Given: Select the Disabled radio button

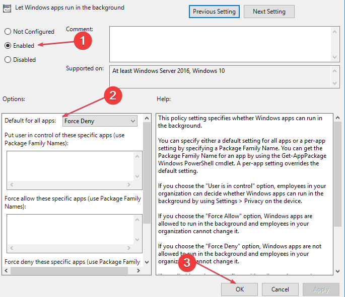Looking at the screenshot, I should pyautogui.click(x=8, y=59).
